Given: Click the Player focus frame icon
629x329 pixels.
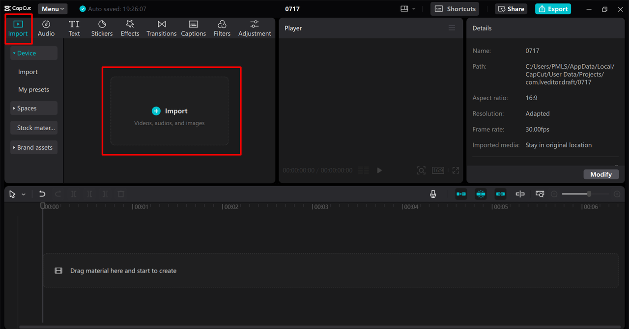Looking at the screenshot, I should pyautogui.click(x=421, y=170).
